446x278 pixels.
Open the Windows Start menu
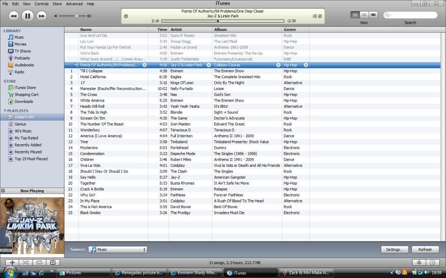point(10,273)
